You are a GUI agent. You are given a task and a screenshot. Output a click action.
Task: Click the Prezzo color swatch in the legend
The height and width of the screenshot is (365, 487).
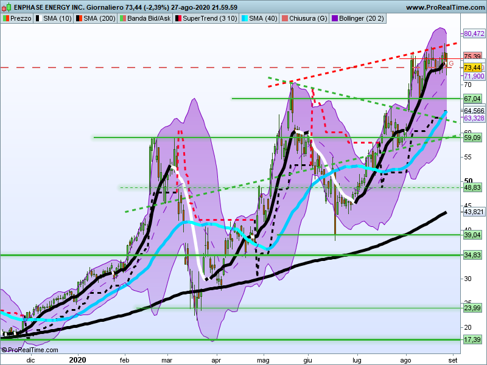tap(6, 19)
